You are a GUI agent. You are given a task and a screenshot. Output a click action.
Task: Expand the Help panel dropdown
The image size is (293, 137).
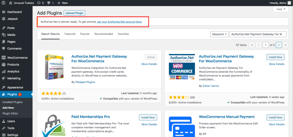point(281,9)
